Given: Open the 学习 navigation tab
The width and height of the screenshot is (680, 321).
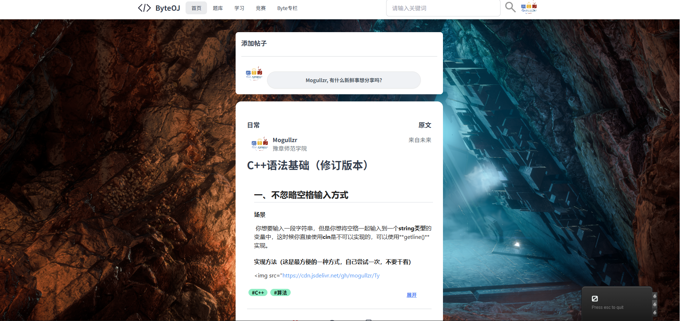Looking at the screenshot, I should (x=239, y=8).
